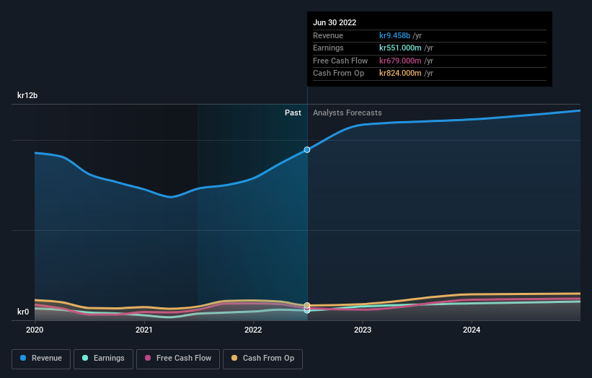Click the orange Cash From Op data point

click(307, 305)
